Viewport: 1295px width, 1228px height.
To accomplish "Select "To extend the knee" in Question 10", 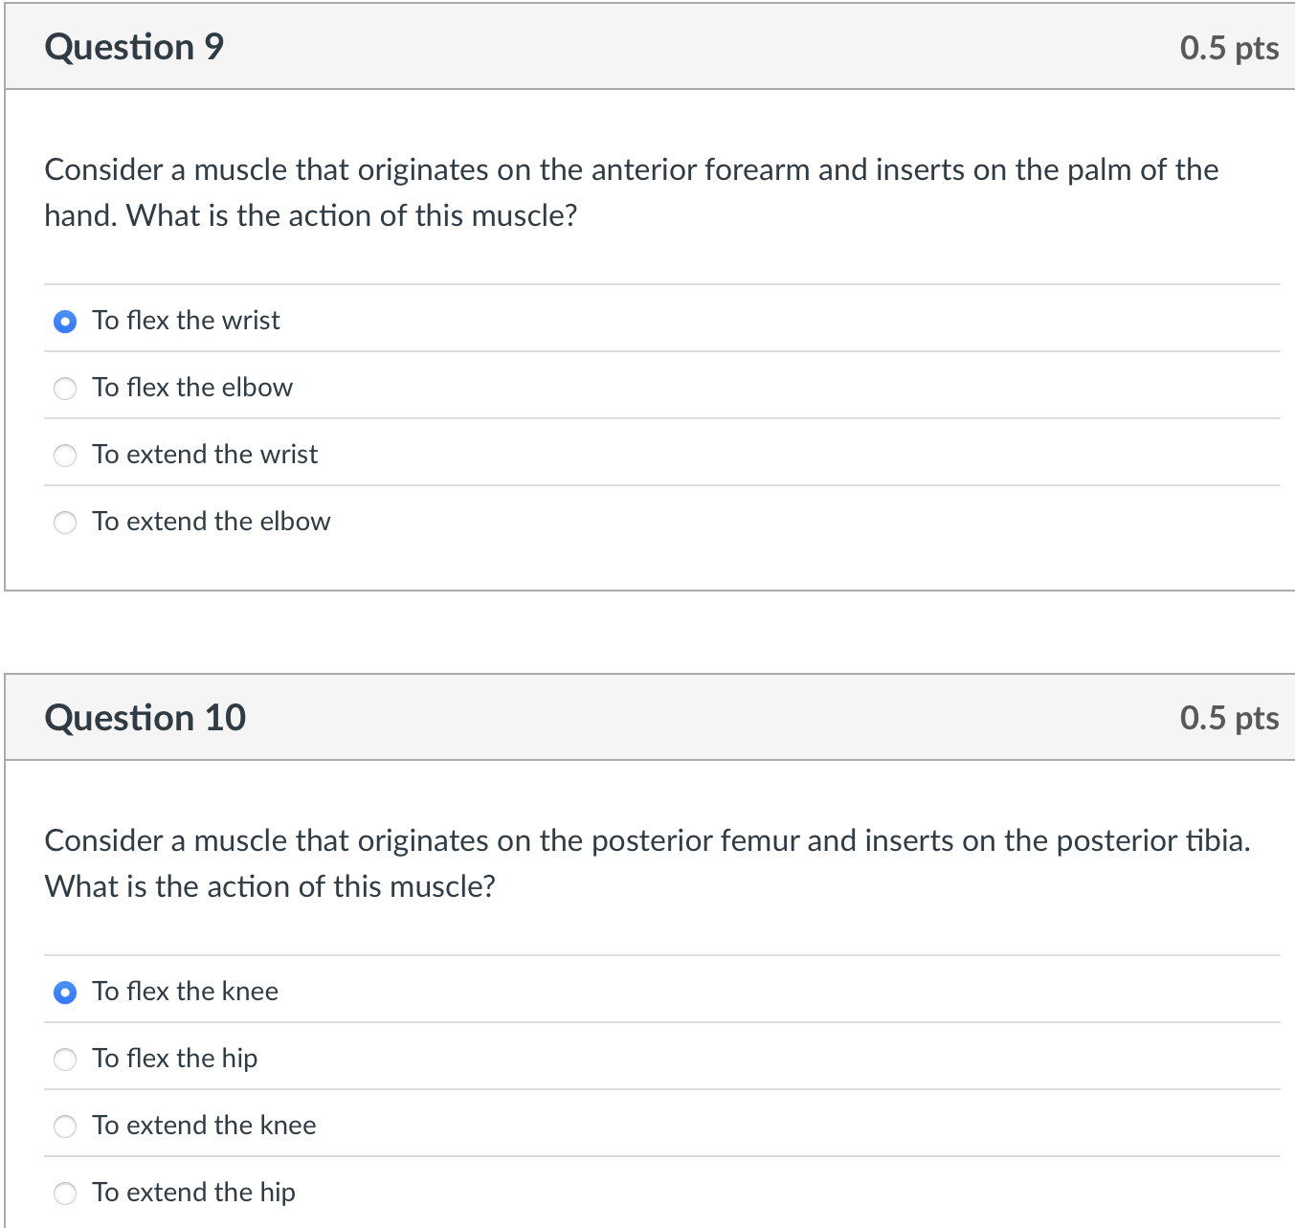I will (x=64, y=1127).
